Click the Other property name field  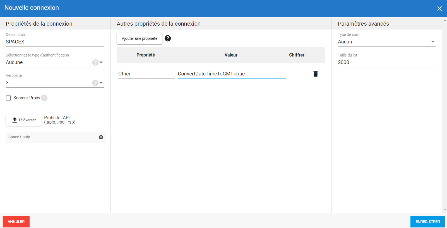[146, 74]
